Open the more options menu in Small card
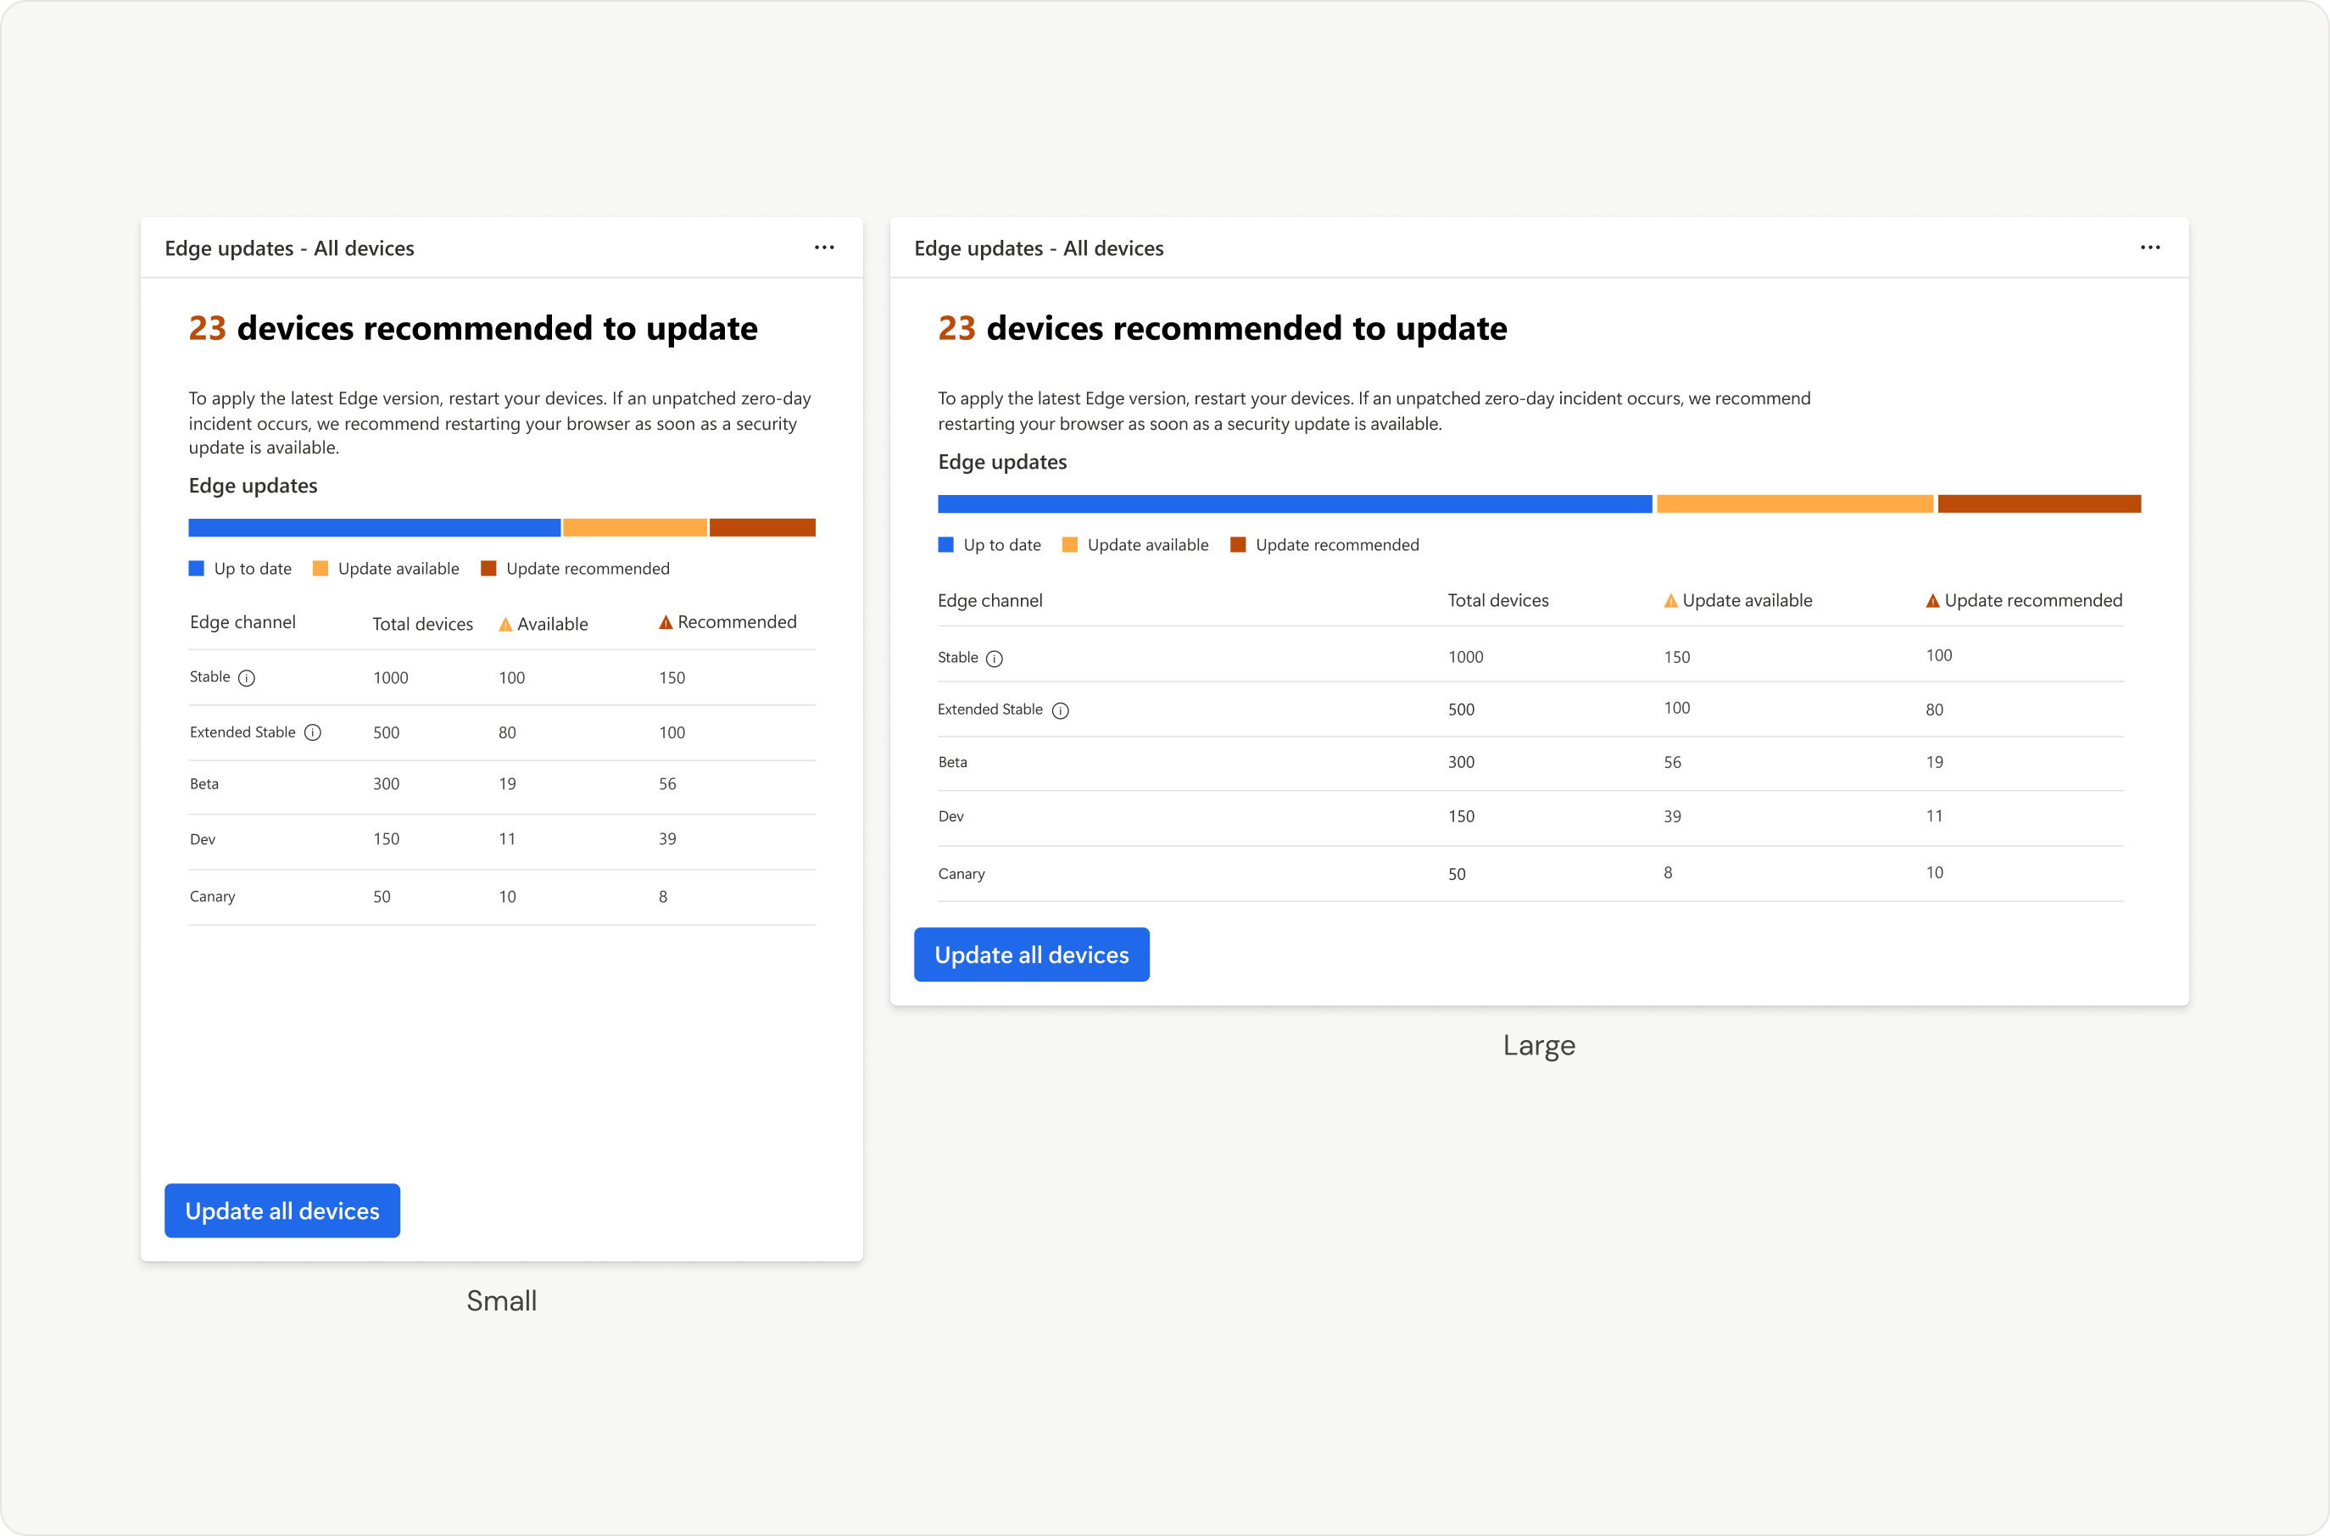2330x1536 pixels. point(824,248)
